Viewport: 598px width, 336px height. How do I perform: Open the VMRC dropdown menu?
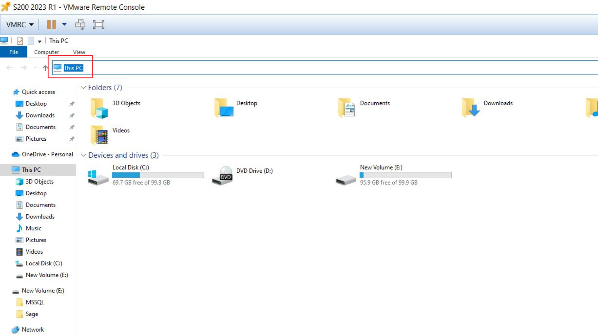pos(20,25)
